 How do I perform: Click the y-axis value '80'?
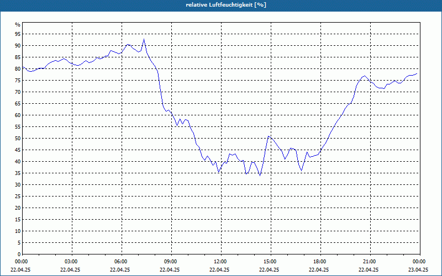(18, 68)
